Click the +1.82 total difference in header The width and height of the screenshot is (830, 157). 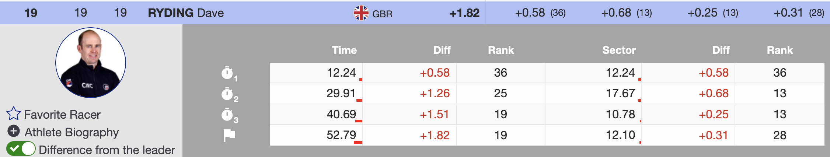464,13
